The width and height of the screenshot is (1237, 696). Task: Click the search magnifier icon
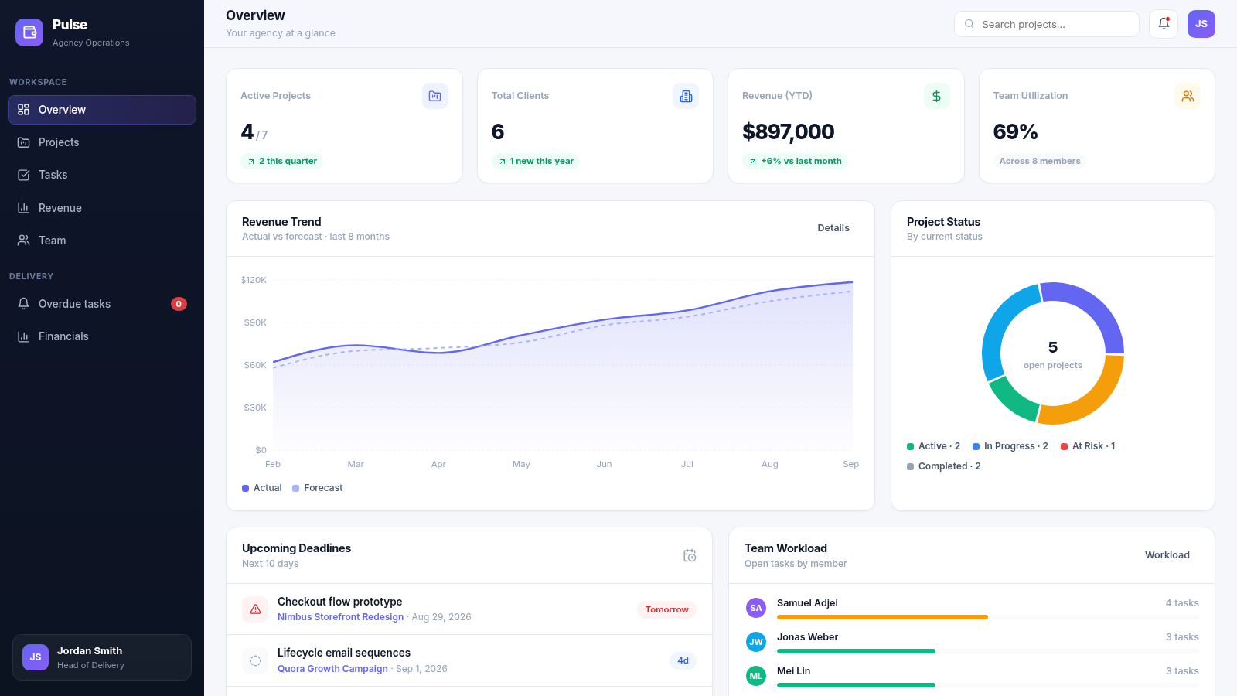pyautogui.click(x=969, y=24)
